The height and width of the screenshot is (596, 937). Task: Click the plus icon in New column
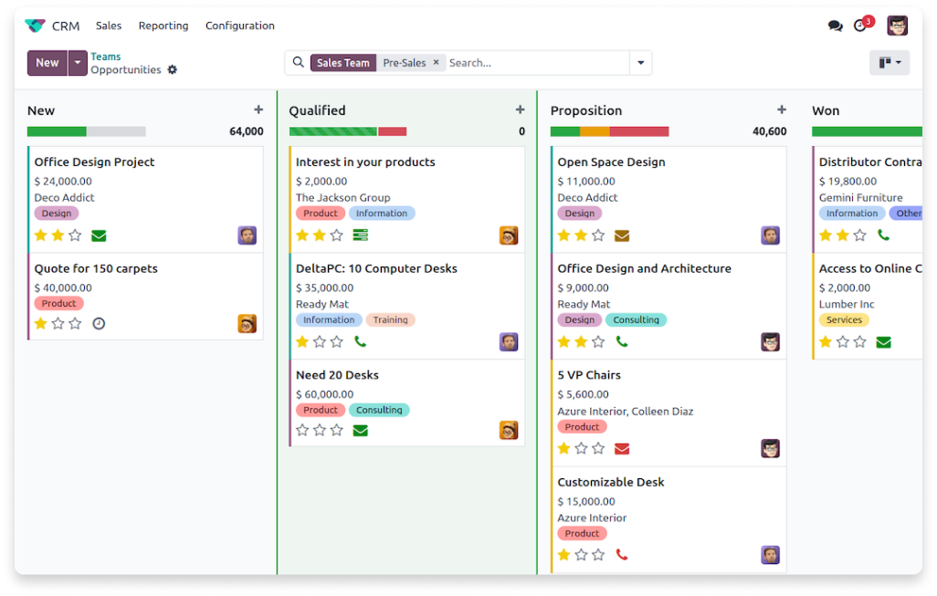click(x=258, y=110)
